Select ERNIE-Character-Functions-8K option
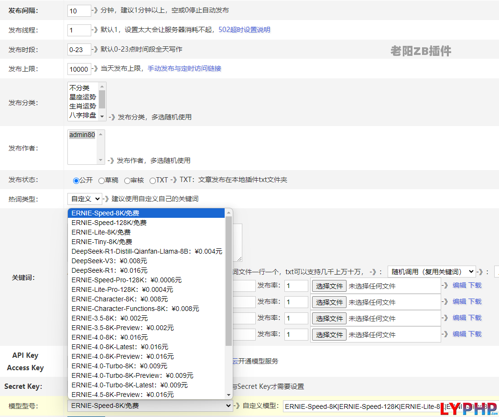Image resolution: width=499 pixels, height=417 pixels. pos(146,309)
